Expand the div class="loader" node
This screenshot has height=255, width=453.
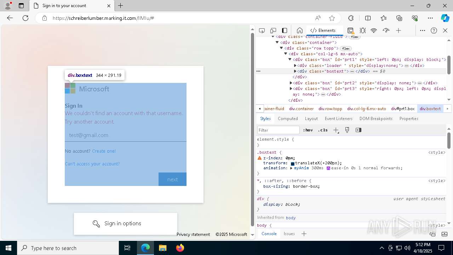pyautogui.click(x=295, y=66)
